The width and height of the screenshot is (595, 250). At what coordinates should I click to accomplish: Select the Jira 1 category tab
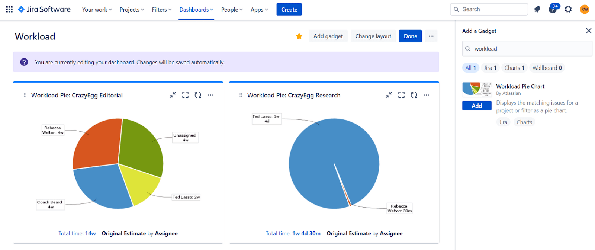(490, 68)
